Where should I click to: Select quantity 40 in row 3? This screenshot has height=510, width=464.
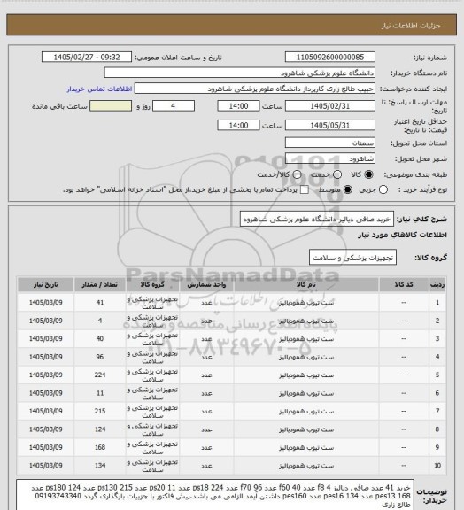100,339
